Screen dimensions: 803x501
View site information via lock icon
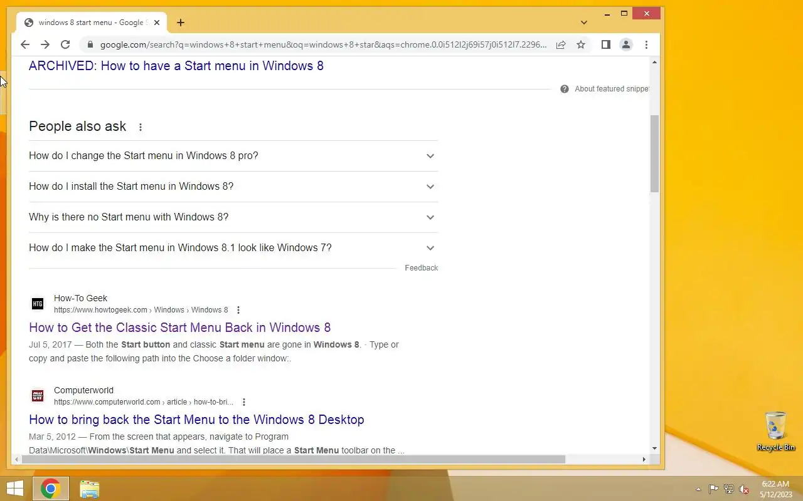tap(90, 44)
